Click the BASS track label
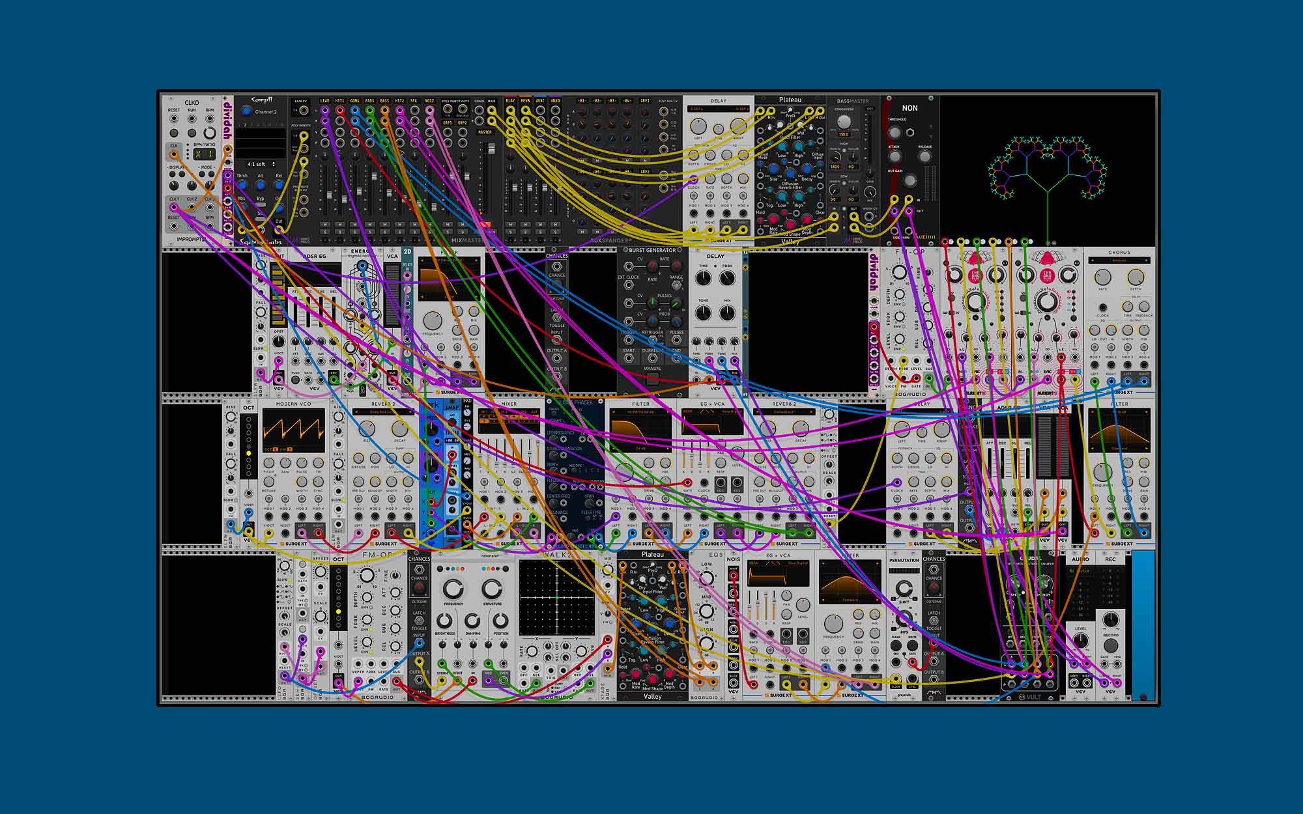1303x814 pixels. point(384,101)
